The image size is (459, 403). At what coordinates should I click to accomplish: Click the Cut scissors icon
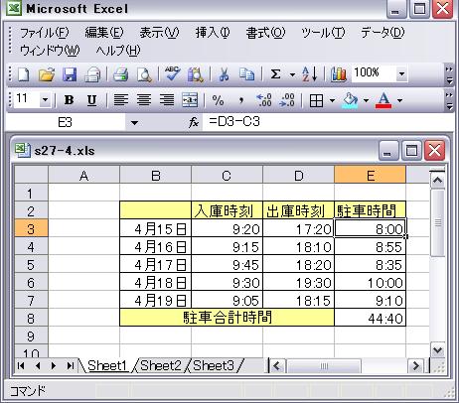pyautogui.click(x=225, y=74)
